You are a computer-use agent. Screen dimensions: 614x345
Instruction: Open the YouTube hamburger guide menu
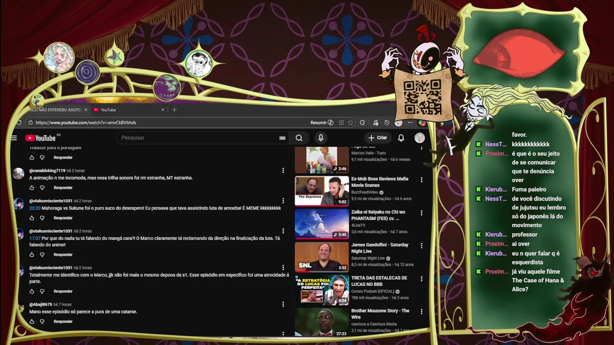pos(14,138)
